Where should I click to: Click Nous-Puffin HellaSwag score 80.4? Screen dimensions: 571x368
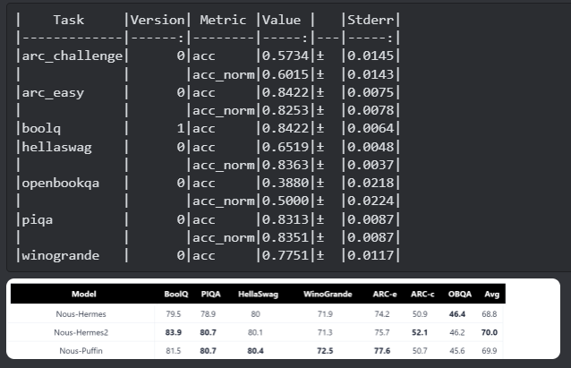tap(255, 350)
